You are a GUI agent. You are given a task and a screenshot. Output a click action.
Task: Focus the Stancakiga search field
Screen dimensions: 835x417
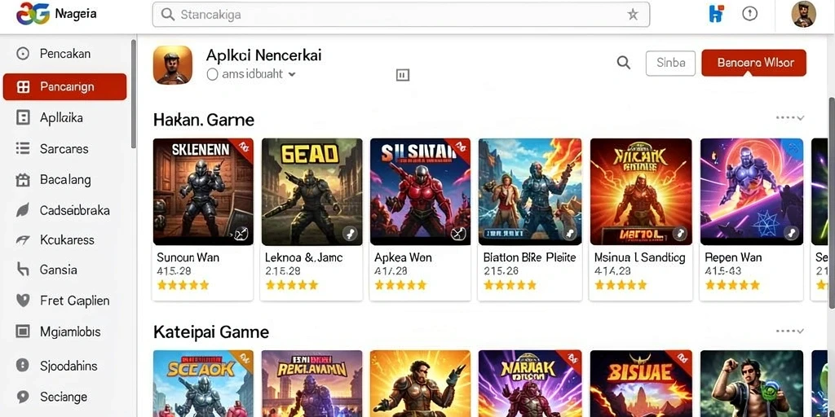click(401, 15)
